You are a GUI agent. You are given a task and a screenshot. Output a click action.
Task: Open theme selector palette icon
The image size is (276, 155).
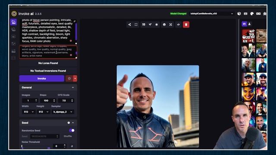click(x=252, y=14)
